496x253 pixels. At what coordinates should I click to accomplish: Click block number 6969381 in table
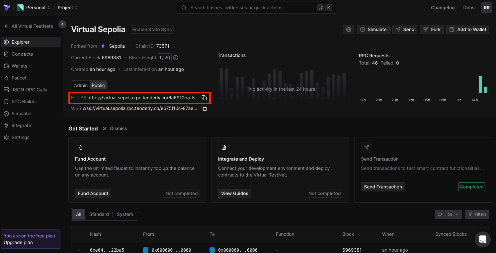pos(352,250)
